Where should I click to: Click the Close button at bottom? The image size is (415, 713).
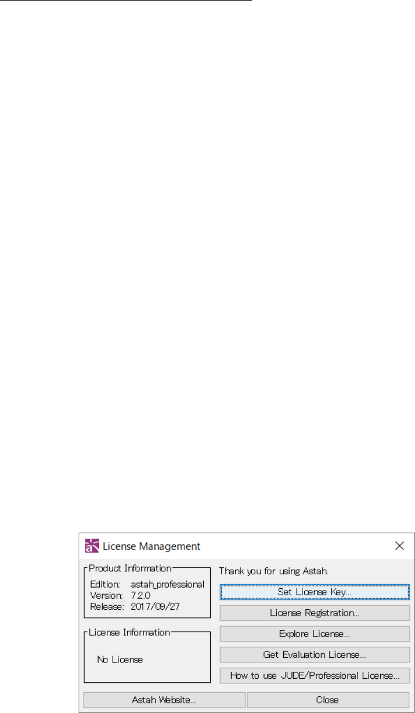(x=328, y=700)
